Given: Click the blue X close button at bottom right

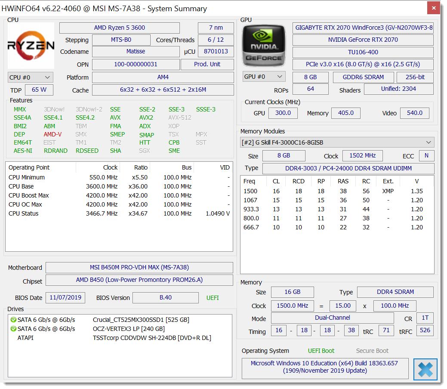Looking at the screenshot, I should (425, 369).
